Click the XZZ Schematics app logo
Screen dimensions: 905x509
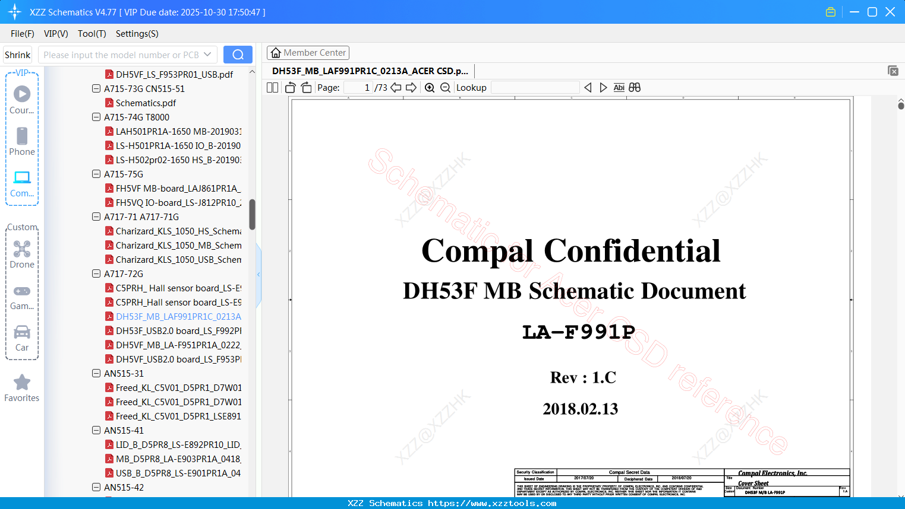15,12
